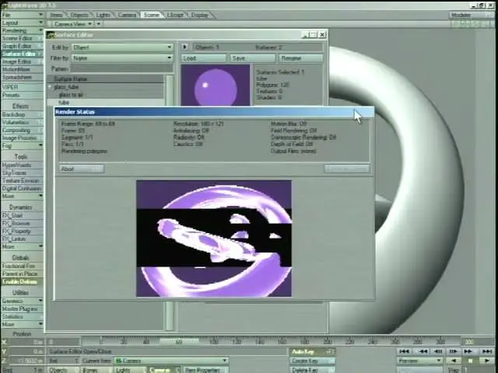This screenshot has height=373, width=498.
Task: Click the Pattern input field
Action: click(122, 68)
